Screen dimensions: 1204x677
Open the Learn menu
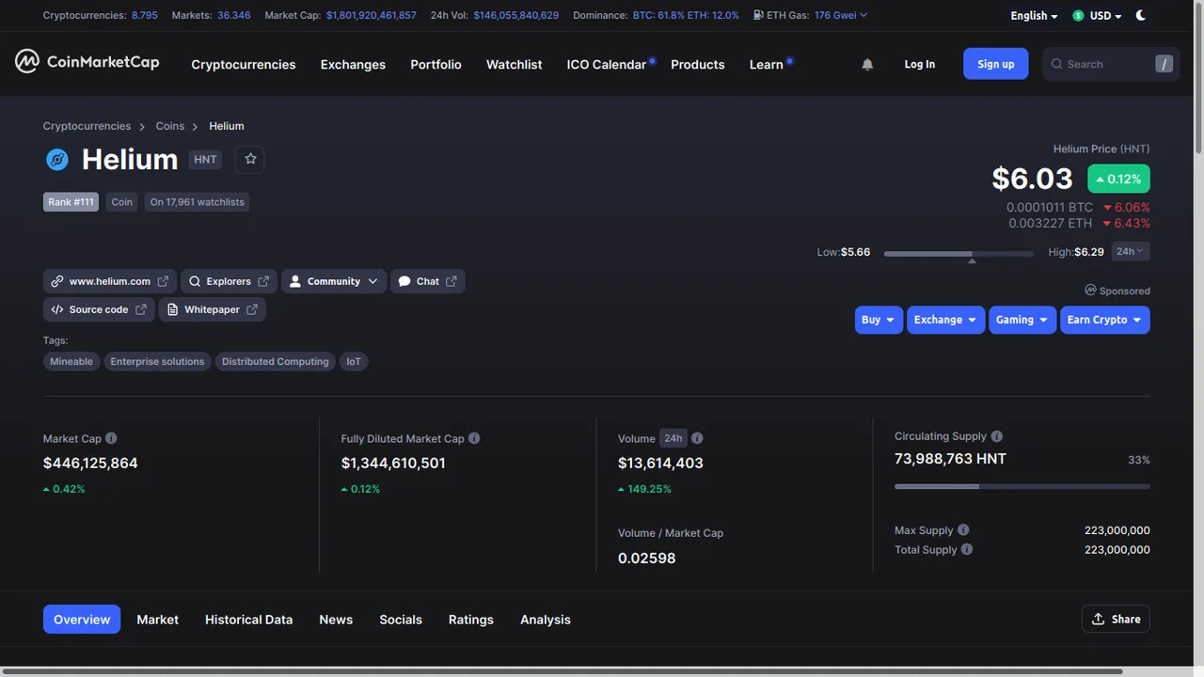[766, 64]
